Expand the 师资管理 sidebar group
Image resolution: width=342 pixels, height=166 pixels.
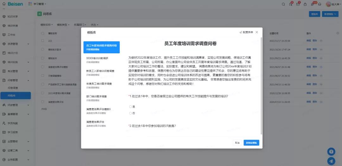coord(28,105)
